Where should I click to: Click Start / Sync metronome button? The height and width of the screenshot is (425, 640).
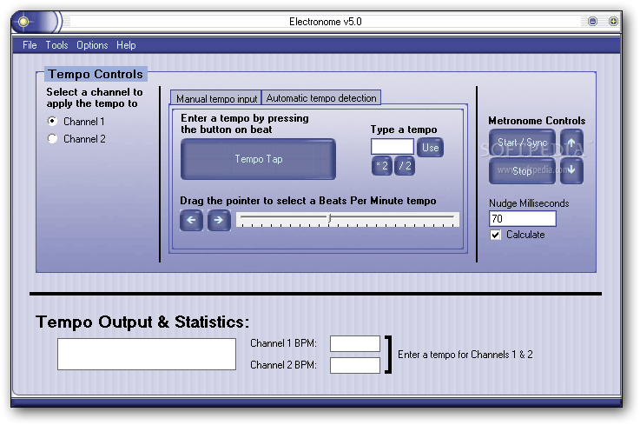pyautogui.click(x=523, y=143)
